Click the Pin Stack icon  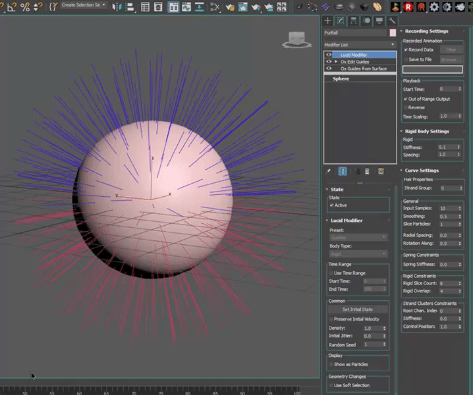329,171
